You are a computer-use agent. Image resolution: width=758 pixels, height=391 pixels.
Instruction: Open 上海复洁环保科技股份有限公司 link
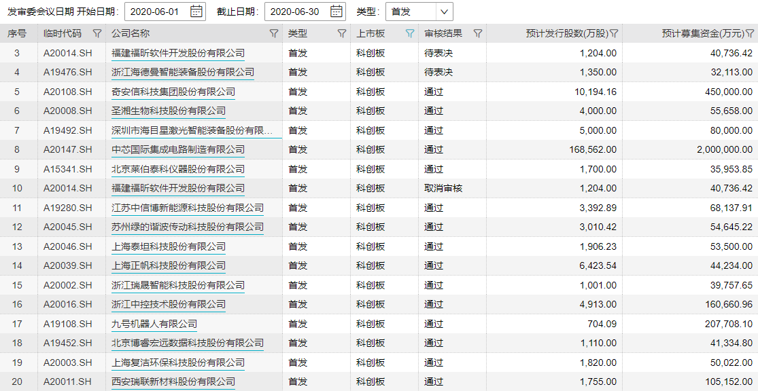[x=178, y=362]
